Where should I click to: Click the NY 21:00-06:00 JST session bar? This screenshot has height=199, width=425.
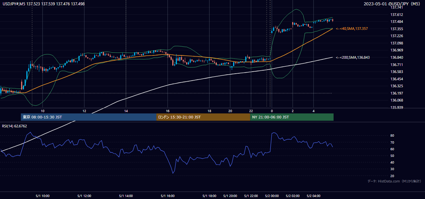coord(292,117)
